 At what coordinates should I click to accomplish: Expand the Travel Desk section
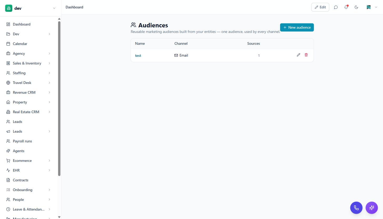coord(49,83)
